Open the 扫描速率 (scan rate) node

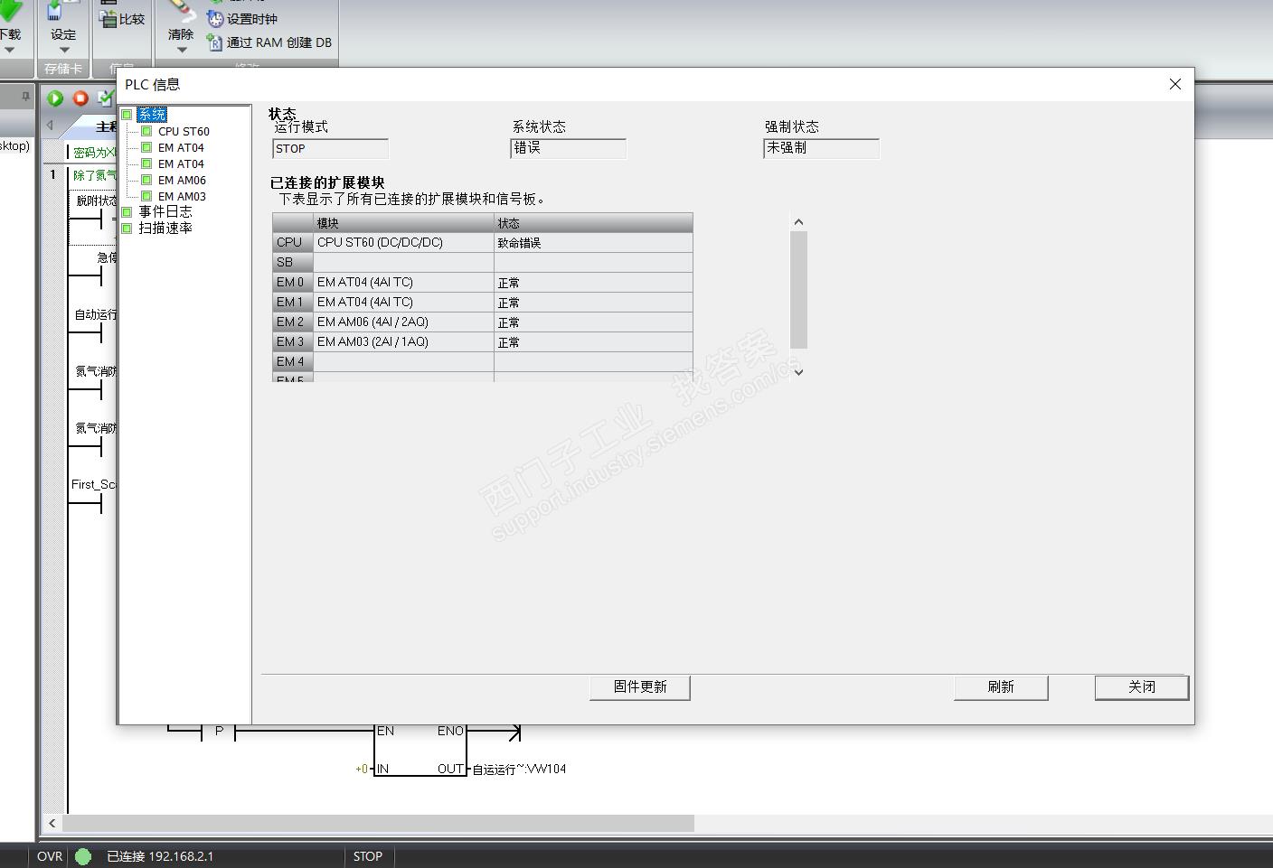click(x=165, y=228)
